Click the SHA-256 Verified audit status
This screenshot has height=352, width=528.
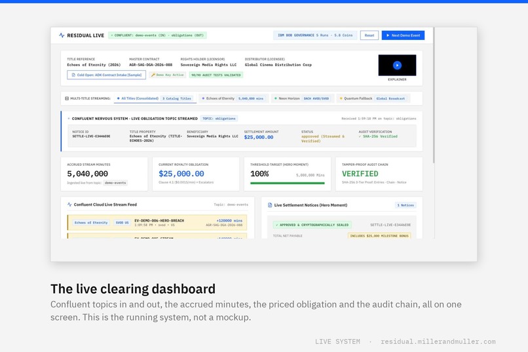[x=378, y=136]
